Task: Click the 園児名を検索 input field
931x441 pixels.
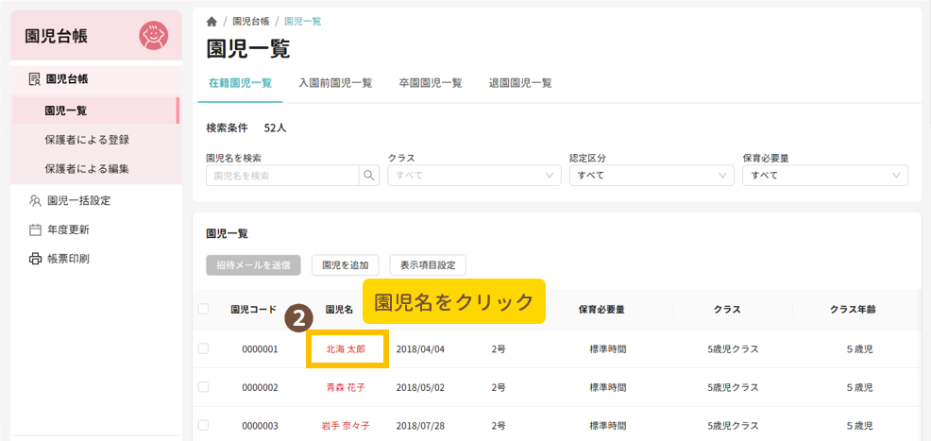Action: point(282,176)
